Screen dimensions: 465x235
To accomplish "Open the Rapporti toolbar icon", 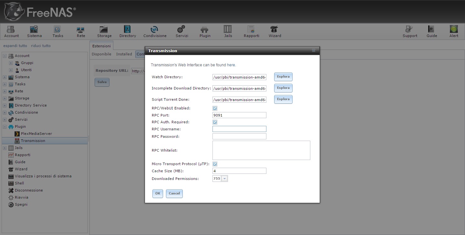I will 252,32.
